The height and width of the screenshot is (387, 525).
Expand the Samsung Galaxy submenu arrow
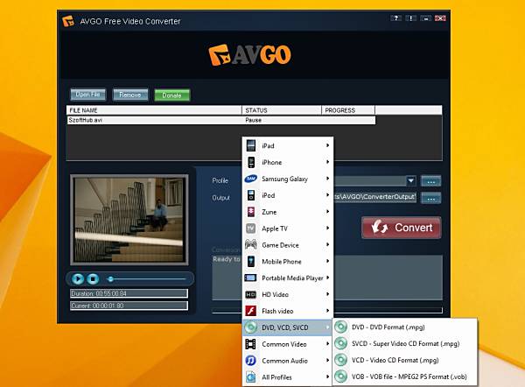click(x=327, y=179)
